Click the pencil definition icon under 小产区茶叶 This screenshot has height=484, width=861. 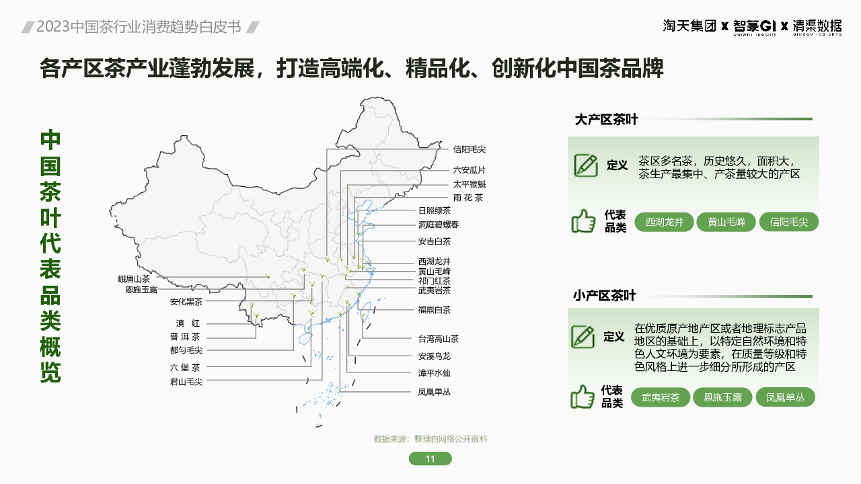tap(583, 337)
